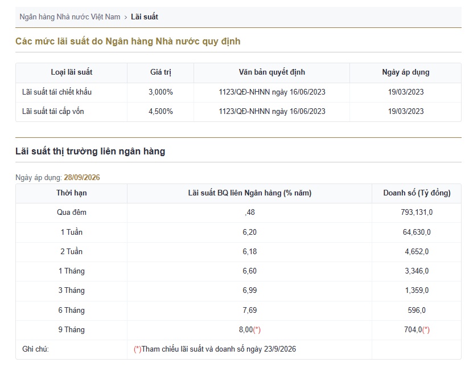469x367 pixels.
Task: Click the Loại lãi suất column header
Action: click(72, 72)
